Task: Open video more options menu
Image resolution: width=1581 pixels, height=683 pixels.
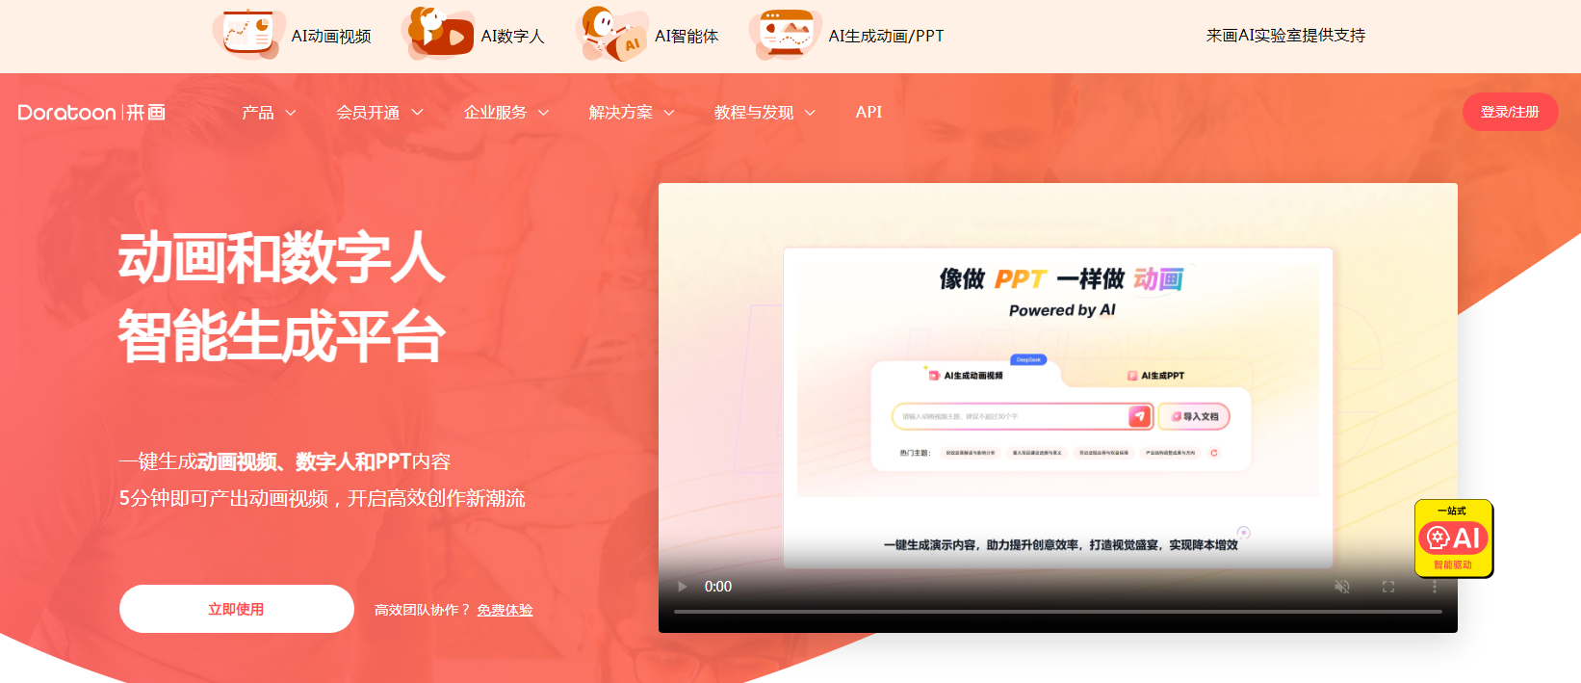Action: pos(1435,587)
